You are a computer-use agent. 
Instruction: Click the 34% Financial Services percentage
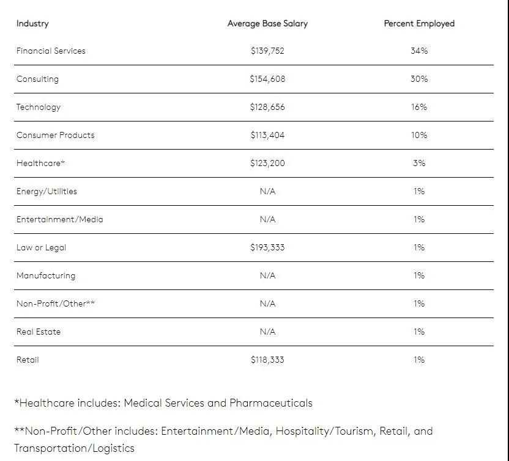tap(419, 51)
